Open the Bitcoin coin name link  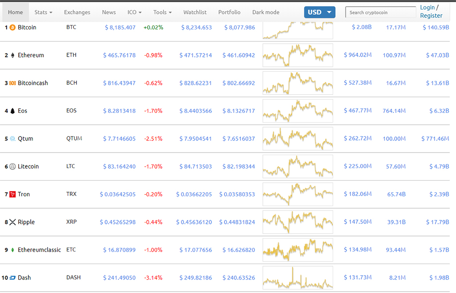[27, 27]
